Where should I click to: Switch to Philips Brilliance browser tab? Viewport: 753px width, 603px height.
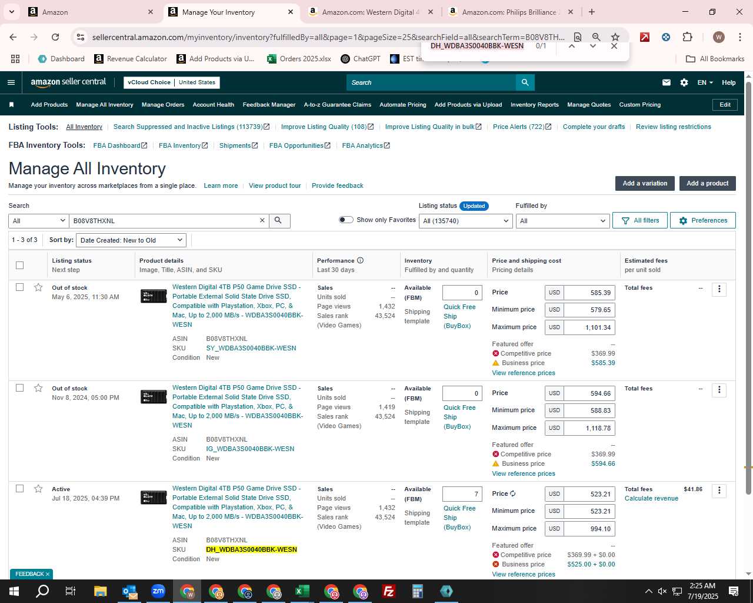click(511, 12)
